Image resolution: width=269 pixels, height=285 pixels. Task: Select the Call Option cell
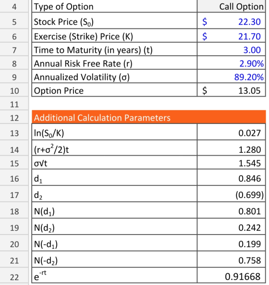point(231,6)
